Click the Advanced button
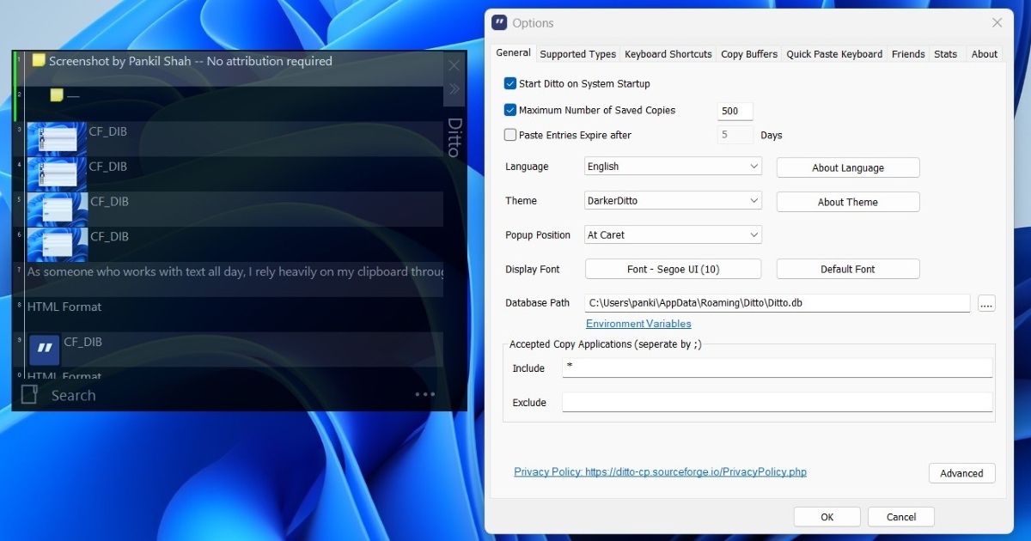Viewport: 1031px width, 541px height. 961,472
